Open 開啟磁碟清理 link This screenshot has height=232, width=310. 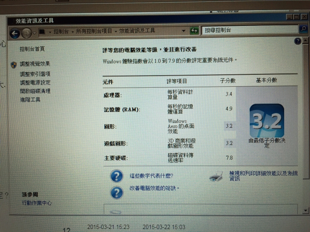35,91
